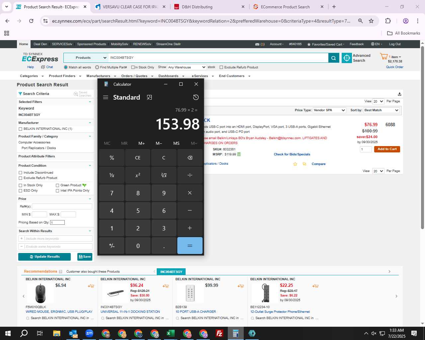Open the Sponsored Products tab
Image resolution: width=425 pixels, height=340 pixels.
coord(92,44)
